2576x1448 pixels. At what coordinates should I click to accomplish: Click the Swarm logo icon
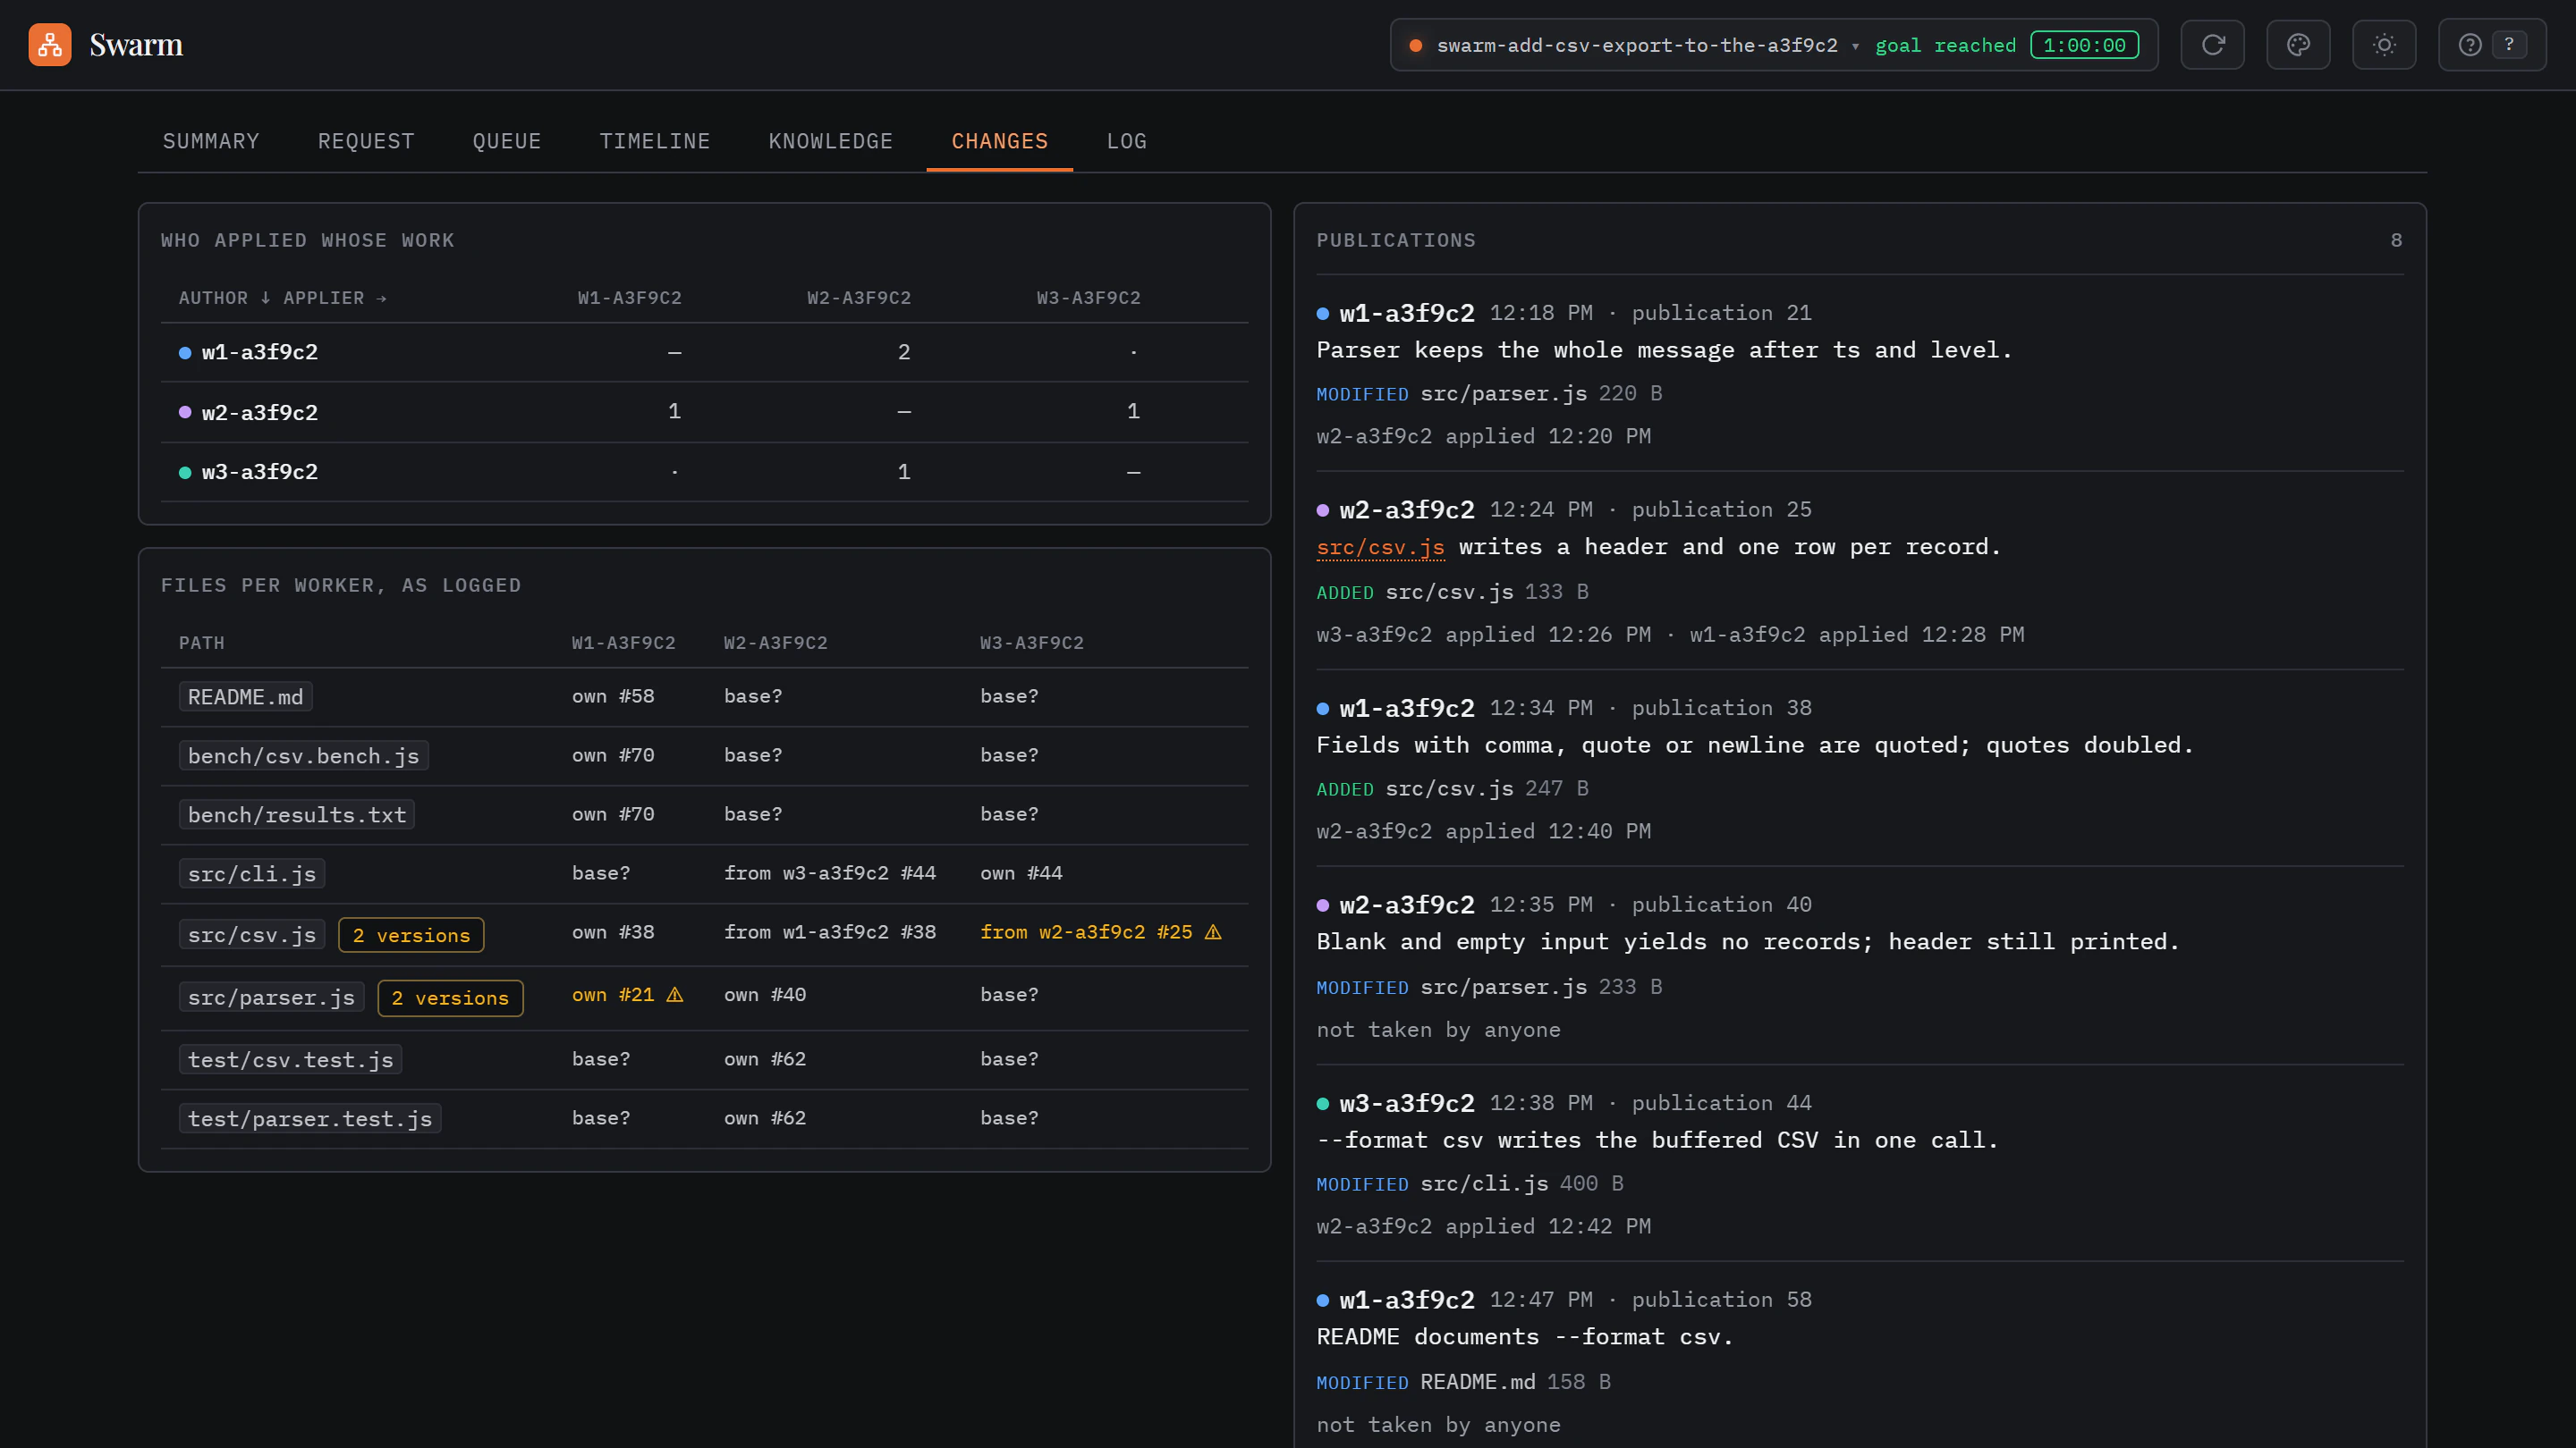pyautogui.click(x=50, y=45)
